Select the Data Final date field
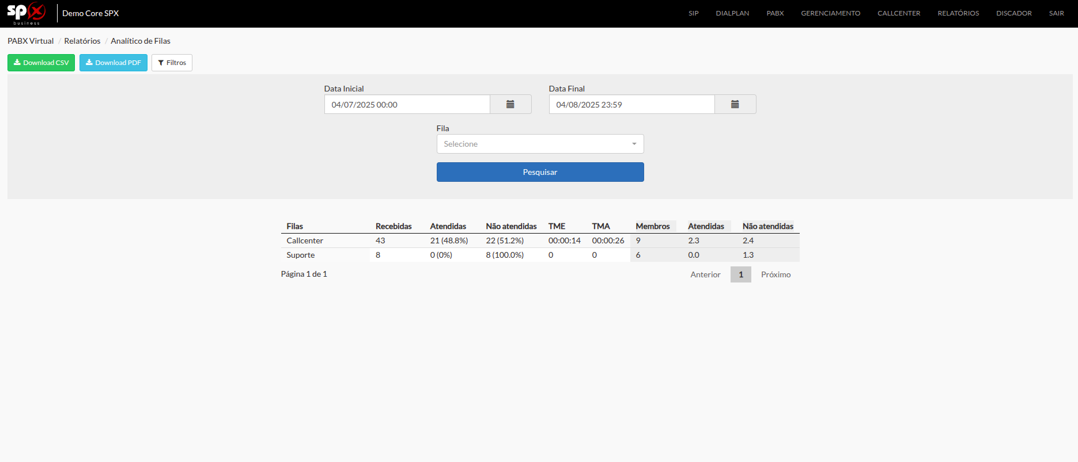The height and width of the screenshot is (462, 1078). tap(631, 104)
